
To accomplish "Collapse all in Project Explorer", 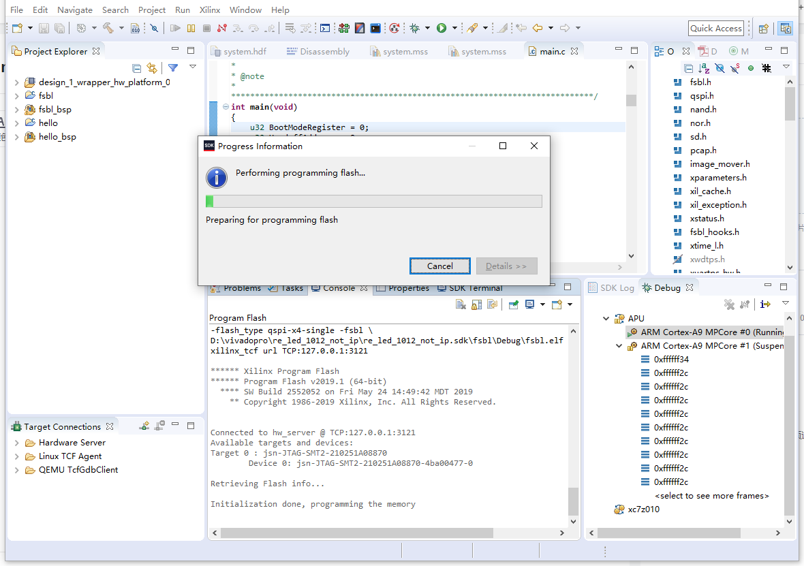I will 136,67.
